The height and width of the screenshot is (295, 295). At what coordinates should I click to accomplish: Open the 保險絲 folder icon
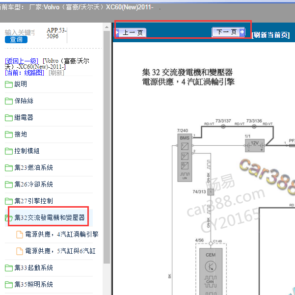point(9,101)
